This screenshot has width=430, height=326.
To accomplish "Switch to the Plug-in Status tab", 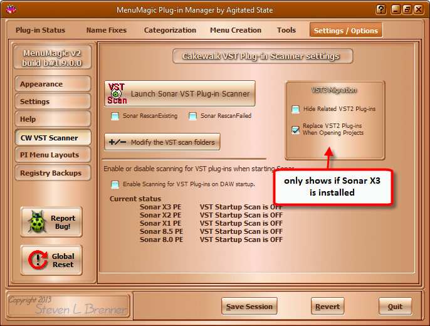I will 40,30.
